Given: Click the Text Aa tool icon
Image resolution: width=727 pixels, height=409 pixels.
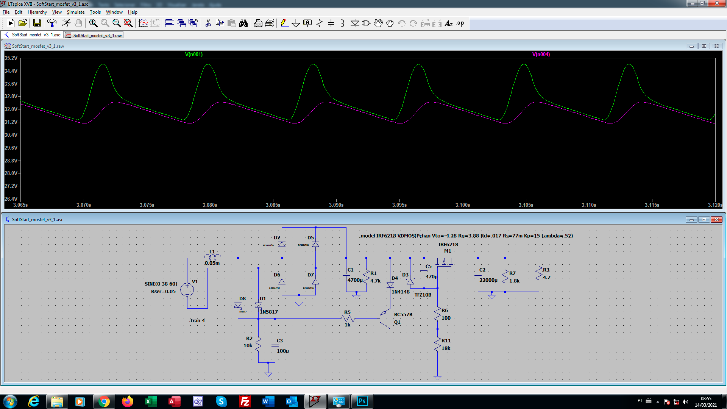Looking at the screenshot, I should [x=449, y=23].
